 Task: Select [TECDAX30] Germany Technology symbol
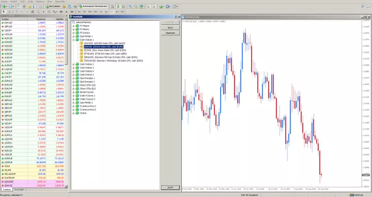(x=114, y=61)
